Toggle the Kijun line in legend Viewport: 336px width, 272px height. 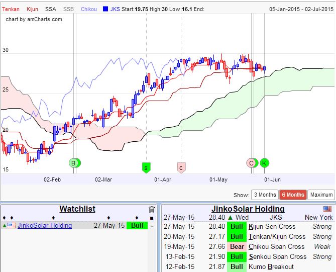tap(32, 9)
